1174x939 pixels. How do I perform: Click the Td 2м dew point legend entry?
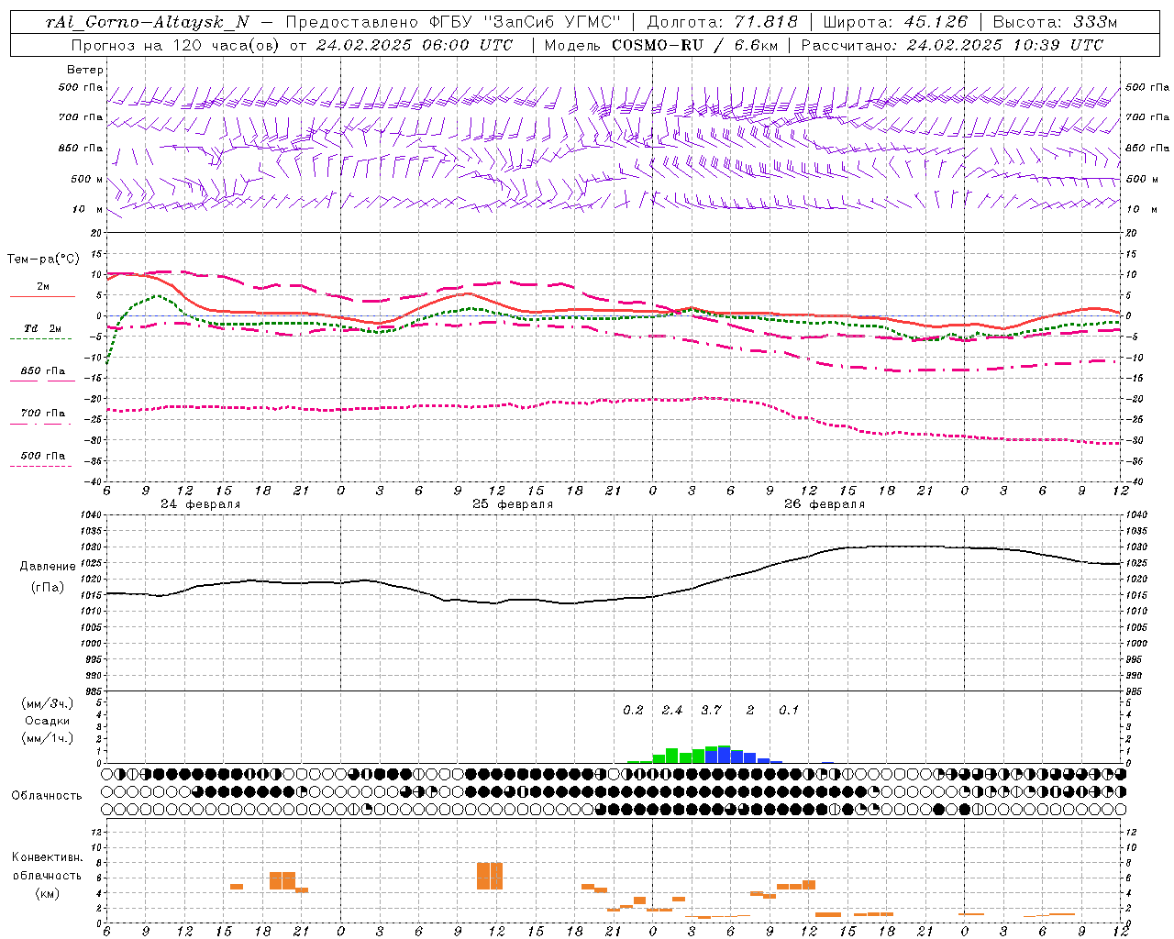point(42,331)
